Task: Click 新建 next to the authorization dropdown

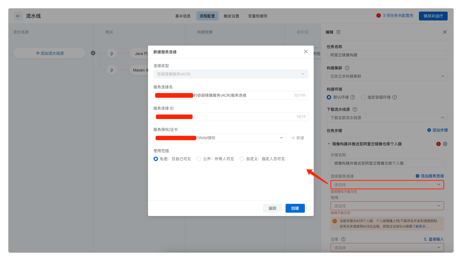Action: click(x=298, y=138)
